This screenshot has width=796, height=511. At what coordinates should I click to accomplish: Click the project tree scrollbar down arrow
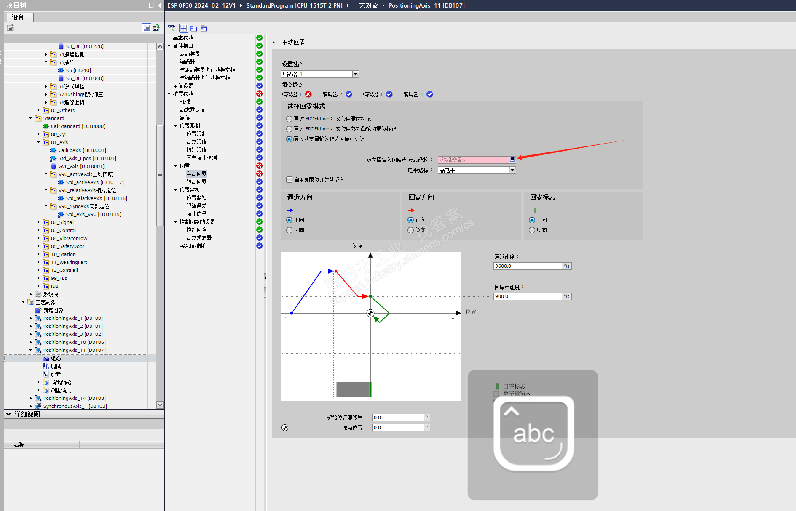(160, 405)
